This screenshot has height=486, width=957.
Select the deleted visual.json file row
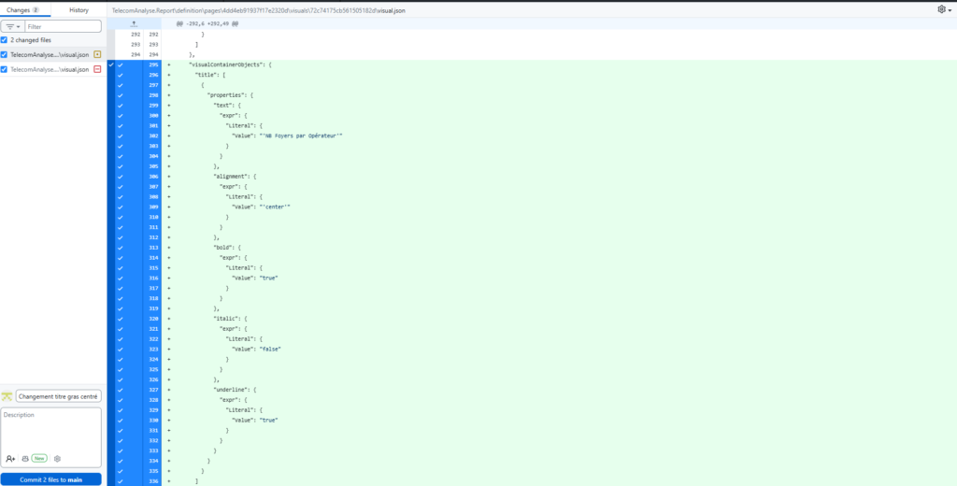coord(53,69)
